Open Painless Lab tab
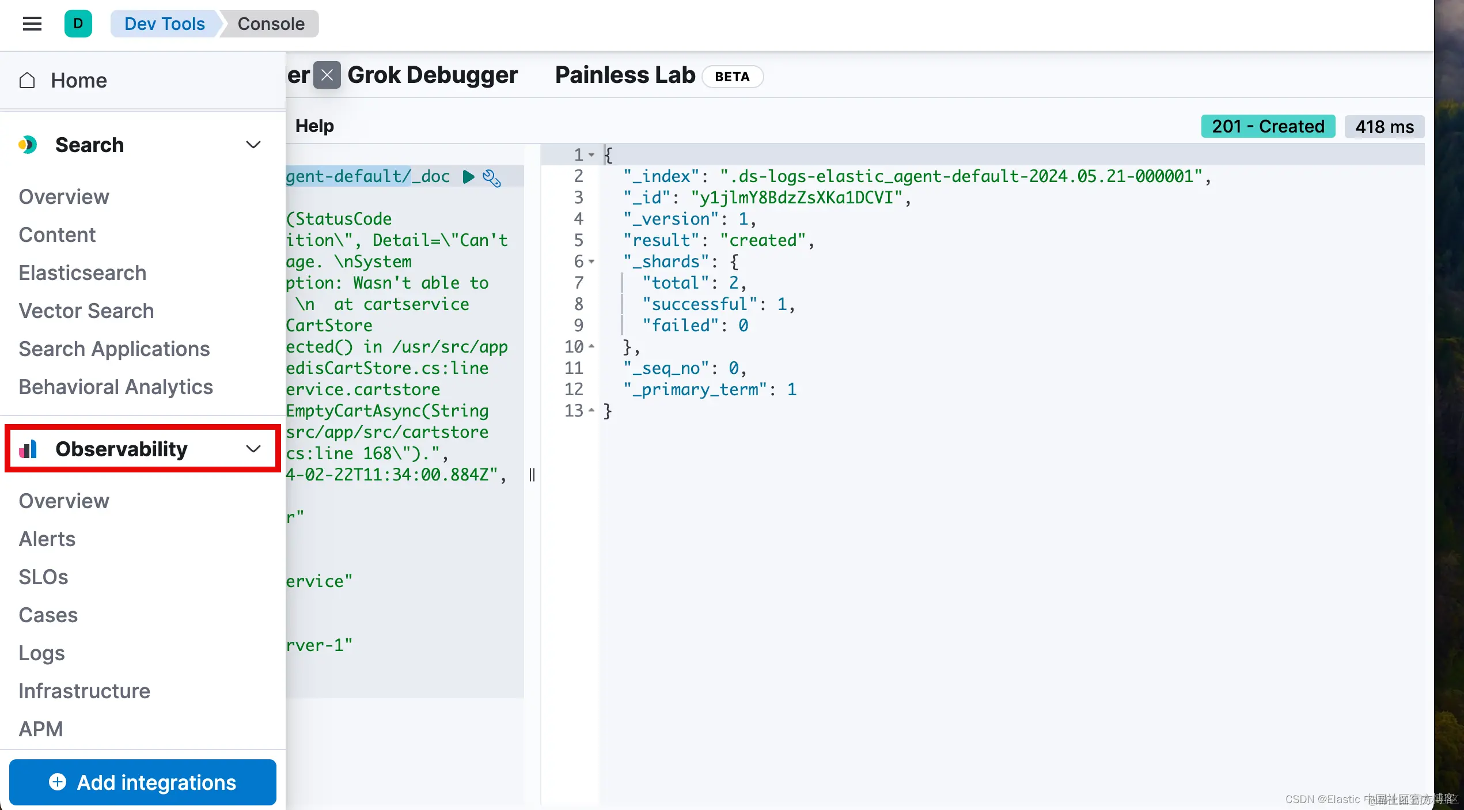This screenshot has width=1464, height=810. pyautogui.click(x=625, y=75)
